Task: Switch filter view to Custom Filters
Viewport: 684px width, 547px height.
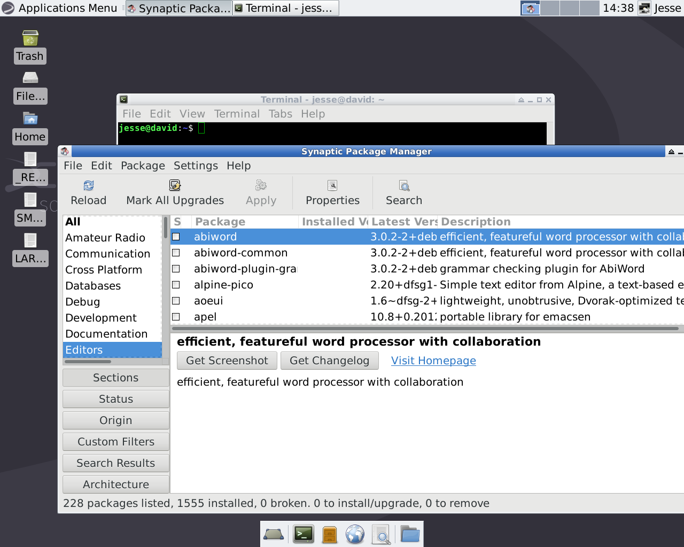Action: [116, 442]
